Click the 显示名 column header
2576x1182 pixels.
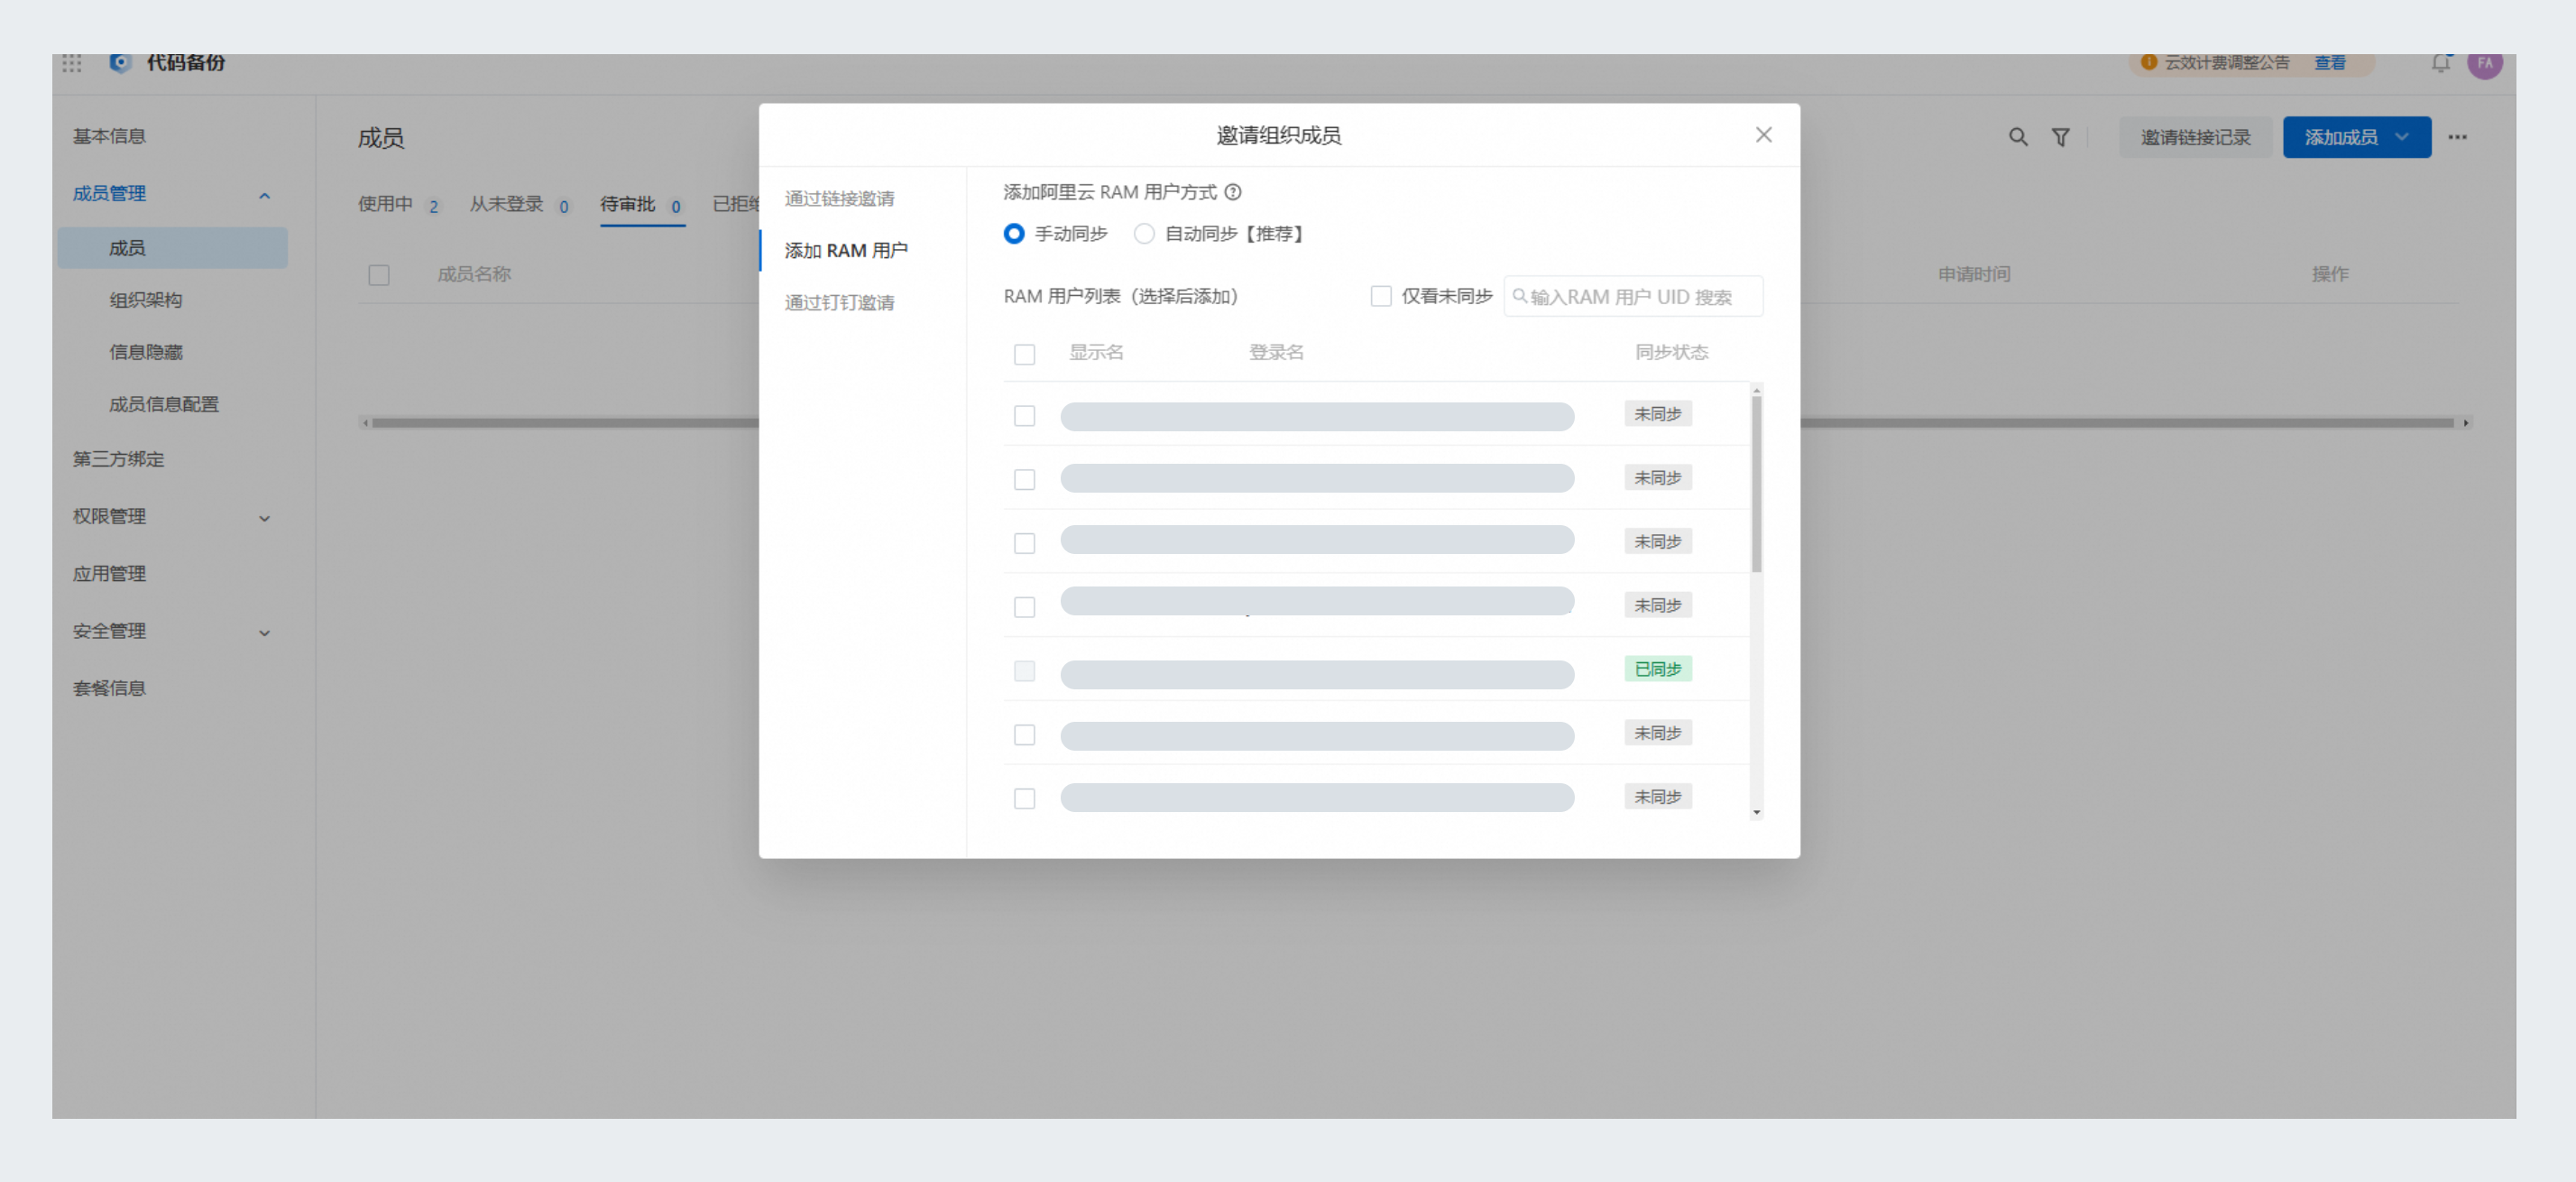coord(1096,352)
